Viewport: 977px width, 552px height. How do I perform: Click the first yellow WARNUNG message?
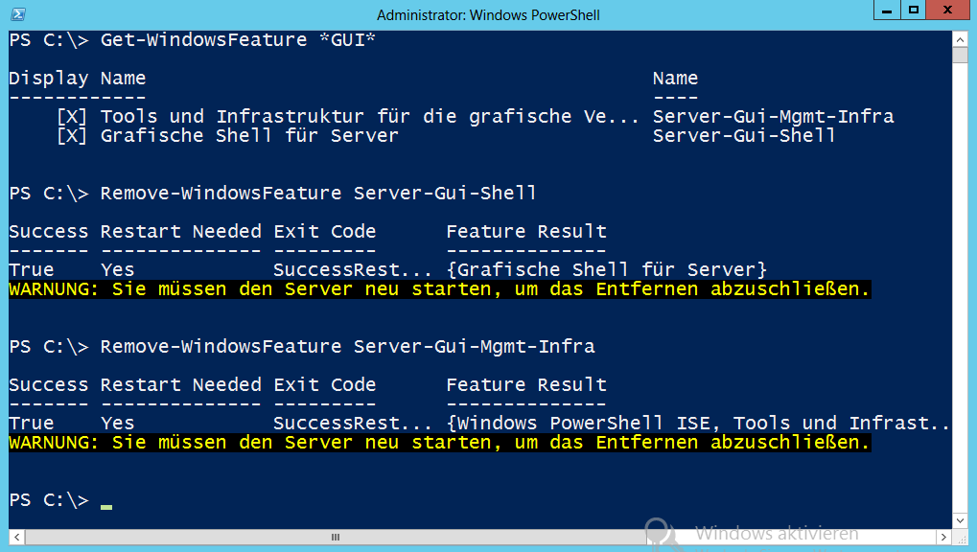440,289
